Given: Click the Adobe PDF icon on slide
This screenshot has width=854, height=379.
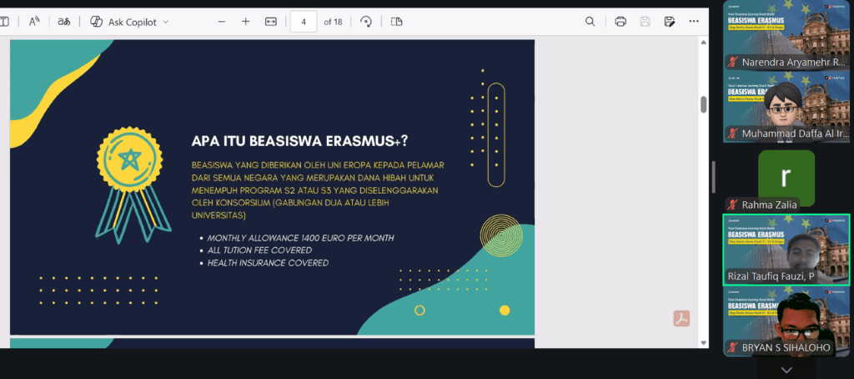Looking at the screenshot, I should click(x=681, y=318).
